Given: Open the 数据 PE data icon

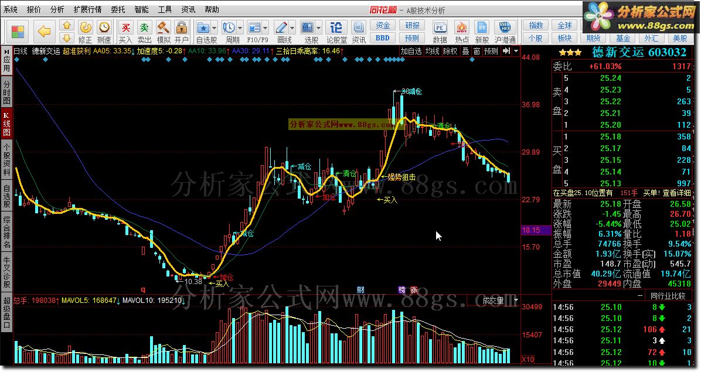Looking at the screenshot, I should click(x=440, y=28).
